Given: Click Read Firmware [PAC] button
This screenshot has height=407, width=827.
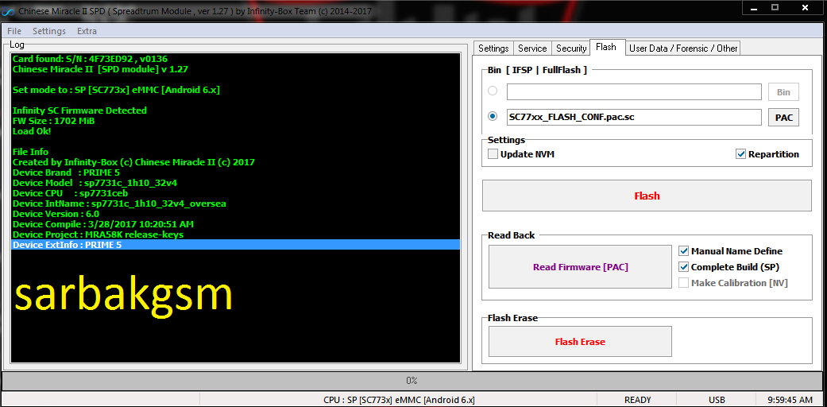Looking at the screenshot, I should [x=580, y=267].
